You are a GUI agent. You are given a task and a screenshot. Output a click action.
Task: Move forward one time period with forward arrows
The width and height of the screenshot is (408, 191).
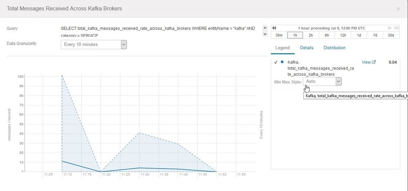point(390,28)
